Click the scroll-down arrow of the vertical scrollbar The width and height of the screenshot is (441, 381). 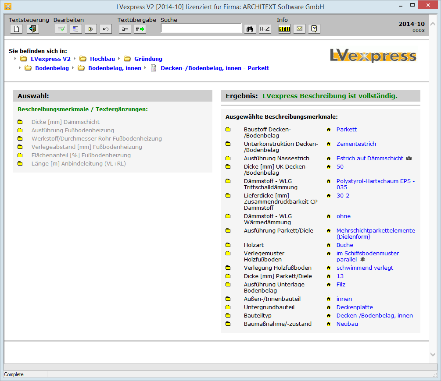(x=433, y=355)
